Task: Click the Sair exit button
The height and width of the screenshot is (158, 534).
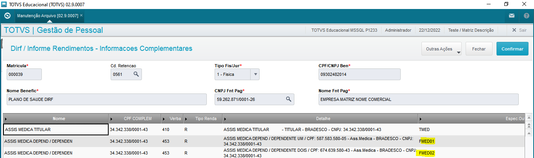Action: [x=519, y=30]
